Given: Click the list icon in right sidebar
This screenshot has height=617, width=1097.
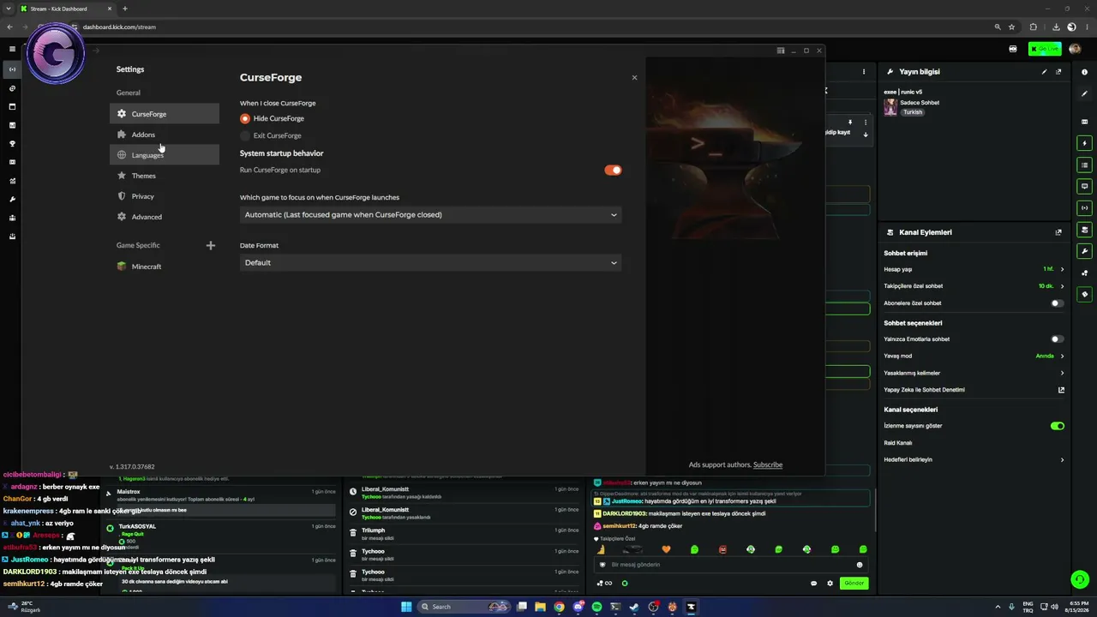Looking at the screenshot, I should coord(1084,165).
